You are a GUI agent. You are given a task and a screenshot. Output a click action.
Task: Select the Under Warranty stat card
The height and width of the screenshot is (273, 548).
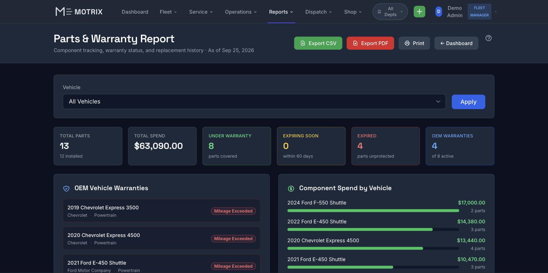tap(237, 146)
